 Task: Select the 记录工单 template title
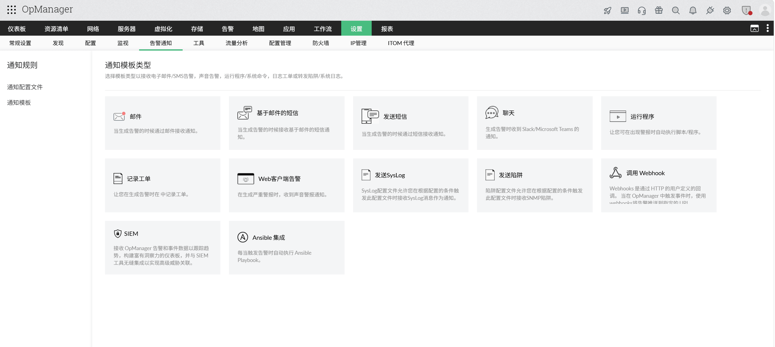139,179
